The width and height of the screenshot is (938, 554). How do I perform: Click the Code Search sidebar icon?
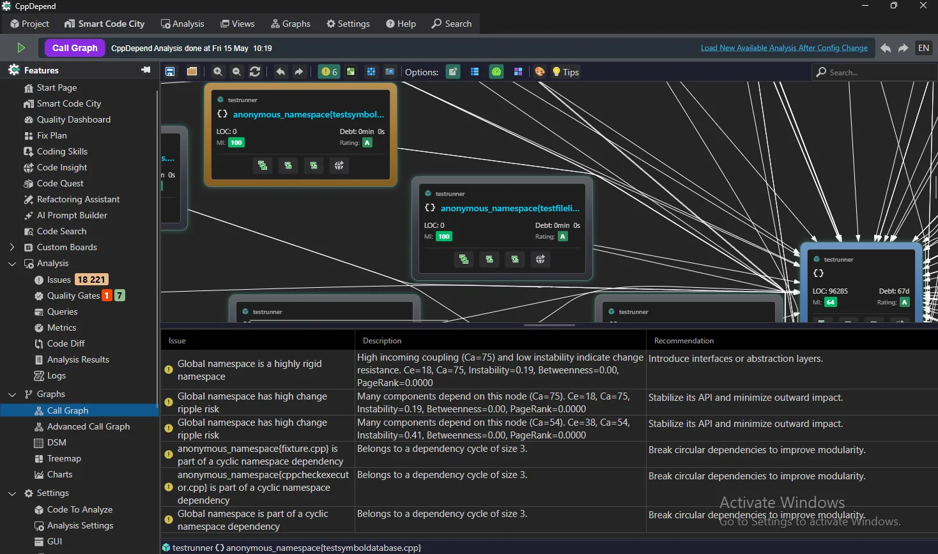(29, 231)
